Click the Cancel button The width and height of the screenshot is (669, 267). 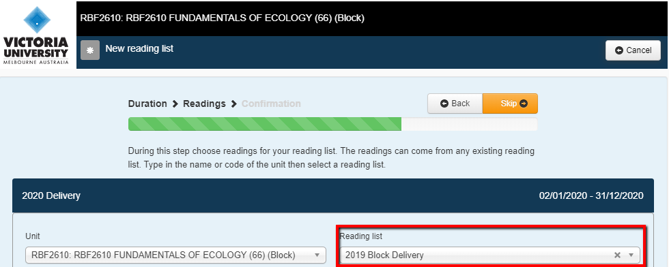coord(634,50)
